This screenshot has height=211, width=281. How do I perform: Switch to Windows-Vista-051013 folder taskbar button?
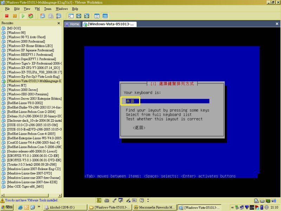point(110,207)
